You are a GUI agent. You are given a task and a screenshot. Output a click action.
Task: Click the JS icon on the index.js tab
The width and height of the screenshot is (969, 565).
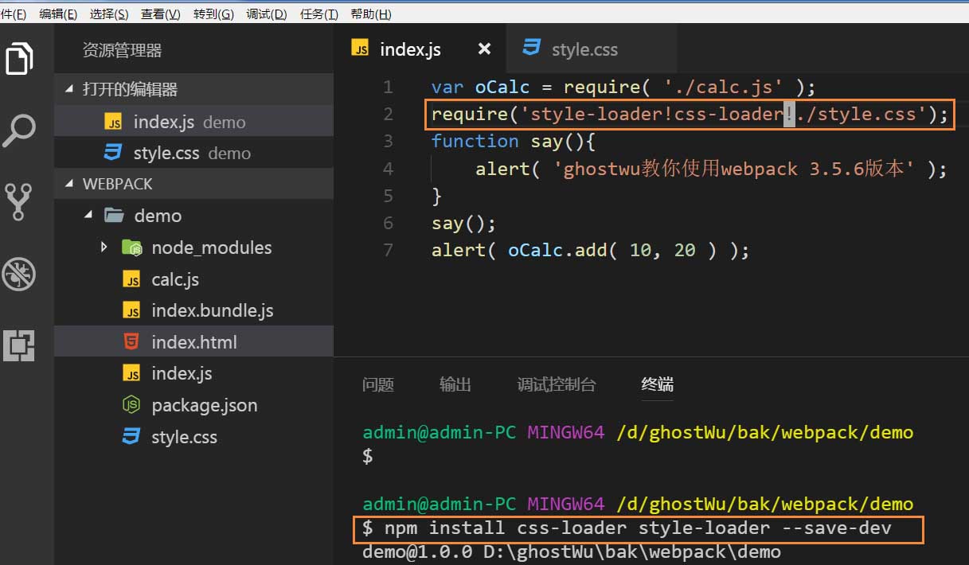click(361, 49)
